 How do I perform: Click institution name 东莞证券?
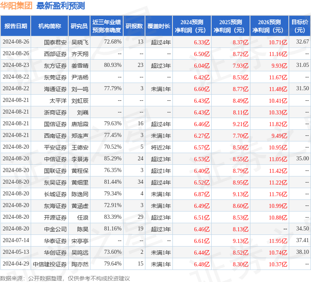[55, 77]
